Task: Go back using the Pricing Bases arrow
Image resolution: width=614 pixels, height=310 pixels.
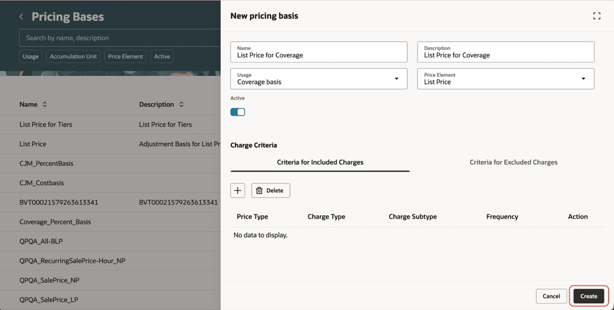Action: pyautogui.click(x=21, y=17)
